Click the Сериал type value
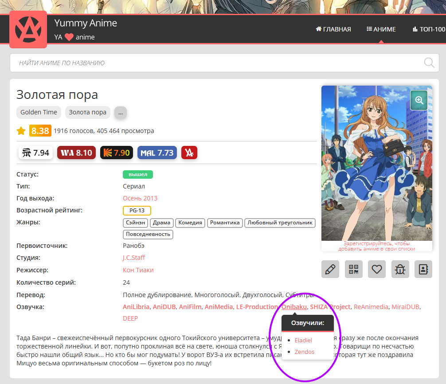446x384 pixels. (x=134, y=186)
